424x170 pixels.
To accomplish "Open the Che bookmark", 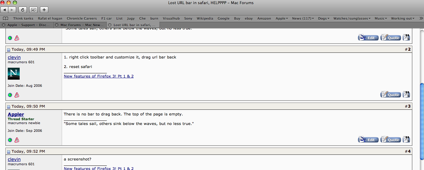I will (x=143, y=18).
